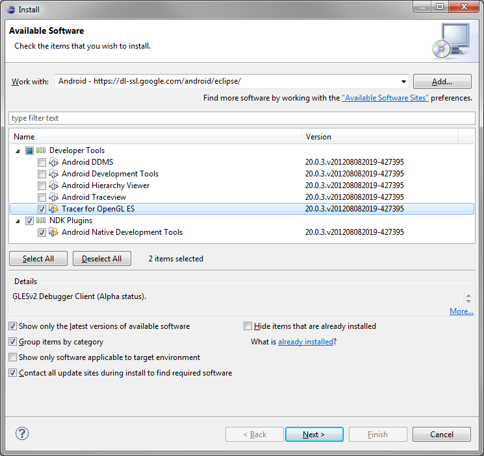The image size is (484, 456).
Task: Click the Cancel button
Action: 442,434
